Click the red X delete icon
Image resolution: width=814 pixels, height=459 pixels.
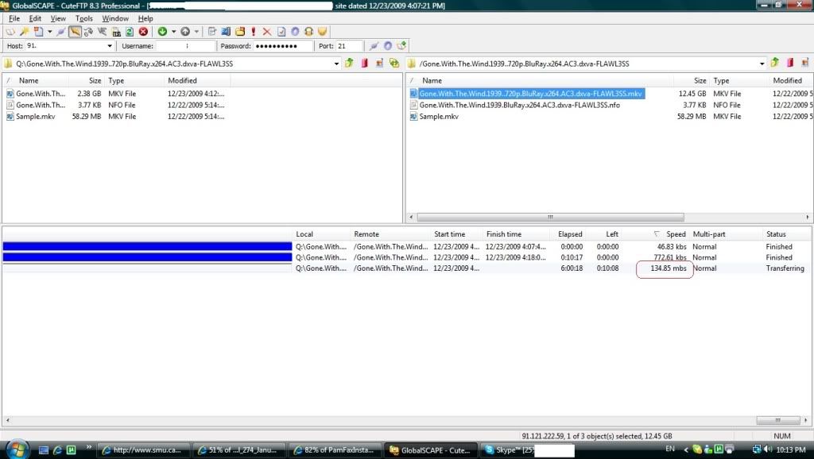[267, 32]
